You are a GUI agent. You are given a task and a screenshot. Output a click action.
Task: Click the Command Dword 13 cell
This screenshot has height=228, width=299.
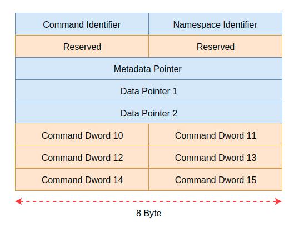[215, 157]
